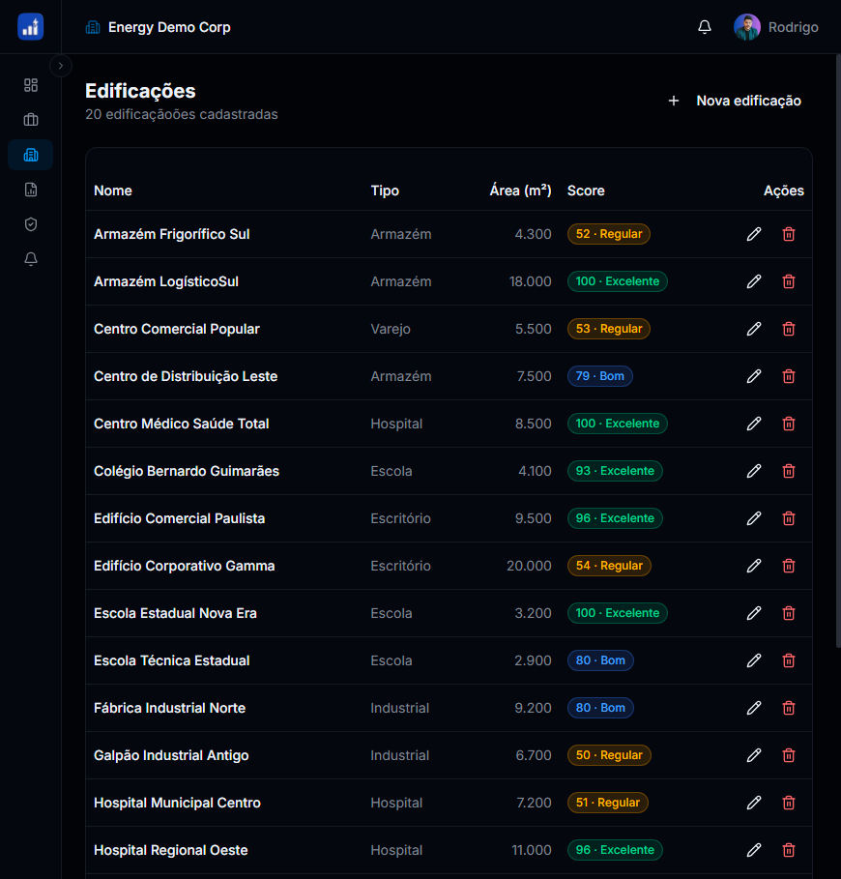The image size is (841, 879).
Task: Expand the collapsed sidebar with chevron
Action: [61, 66]
